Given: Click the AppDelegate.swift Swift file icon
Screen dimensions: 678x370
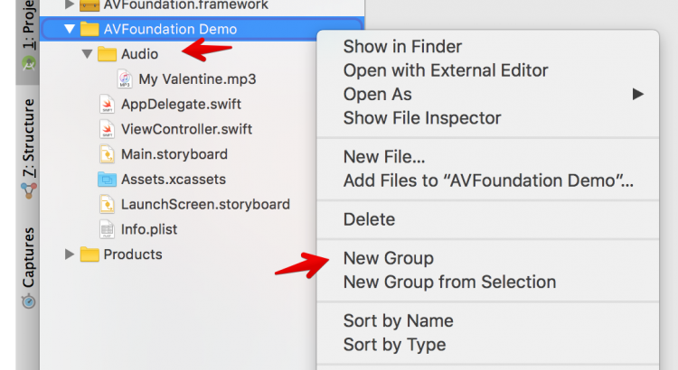Looking at the screenshot, I should [107, 104].
